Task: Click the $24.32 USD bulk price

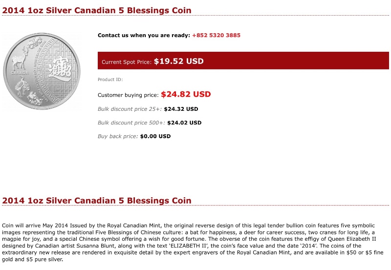Action: click(x=181, y=109)
